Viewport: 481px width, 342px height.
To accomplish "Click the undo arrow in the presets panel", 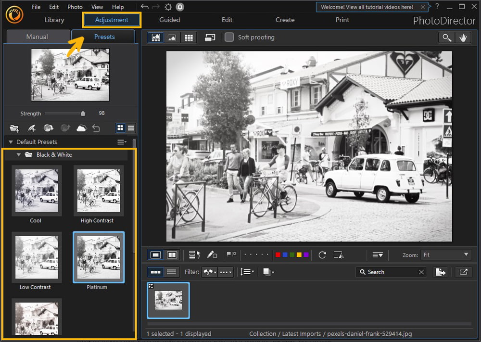I will (96, 128).
